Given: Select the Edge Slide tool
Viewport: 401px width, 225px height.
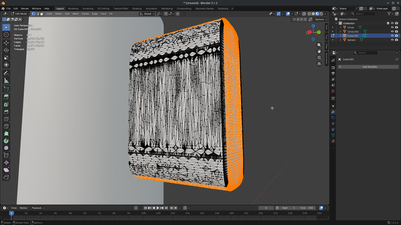Looking at the screenshot, I should pos(6,156).
